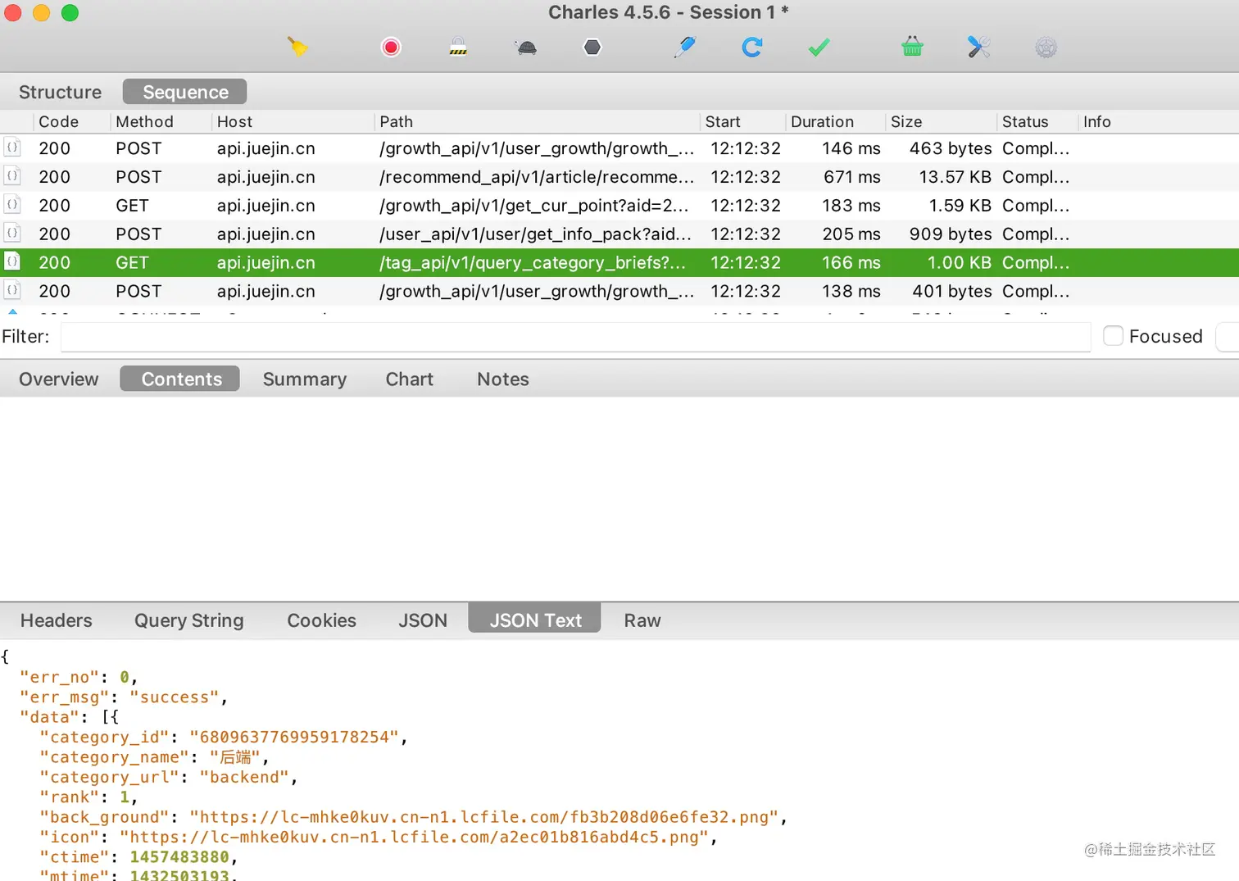1239x881 pixels.
Task: Show the JSON Text tab
Action: pyautogui.click(x=535, y=619)
